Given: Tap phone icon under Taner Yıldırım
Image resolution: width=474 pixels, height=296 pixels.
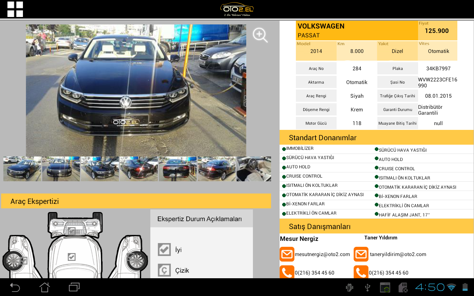Looking at the screenshot, I should click(361, 272).
